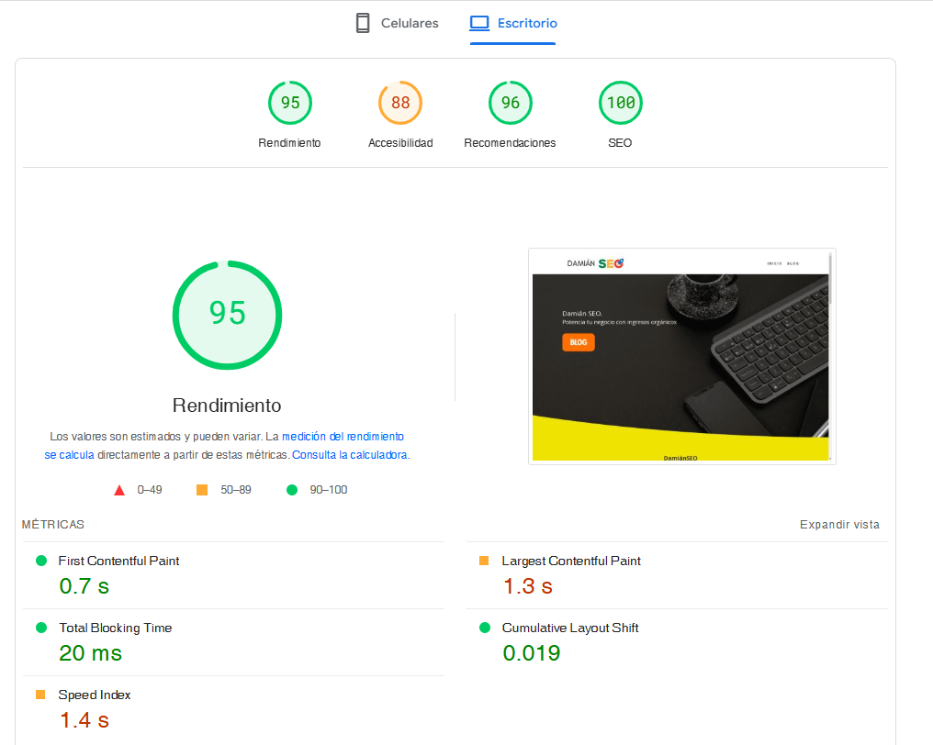The width and height of the screenshot is (933, 745).
Task: Click the orange square 50–89 legend icon
Action: click(x=202, y=490)
